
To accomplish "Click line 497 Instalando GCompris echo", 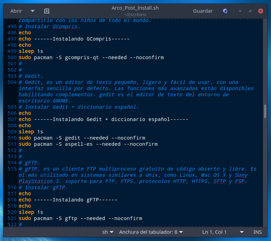I will 74,39.
